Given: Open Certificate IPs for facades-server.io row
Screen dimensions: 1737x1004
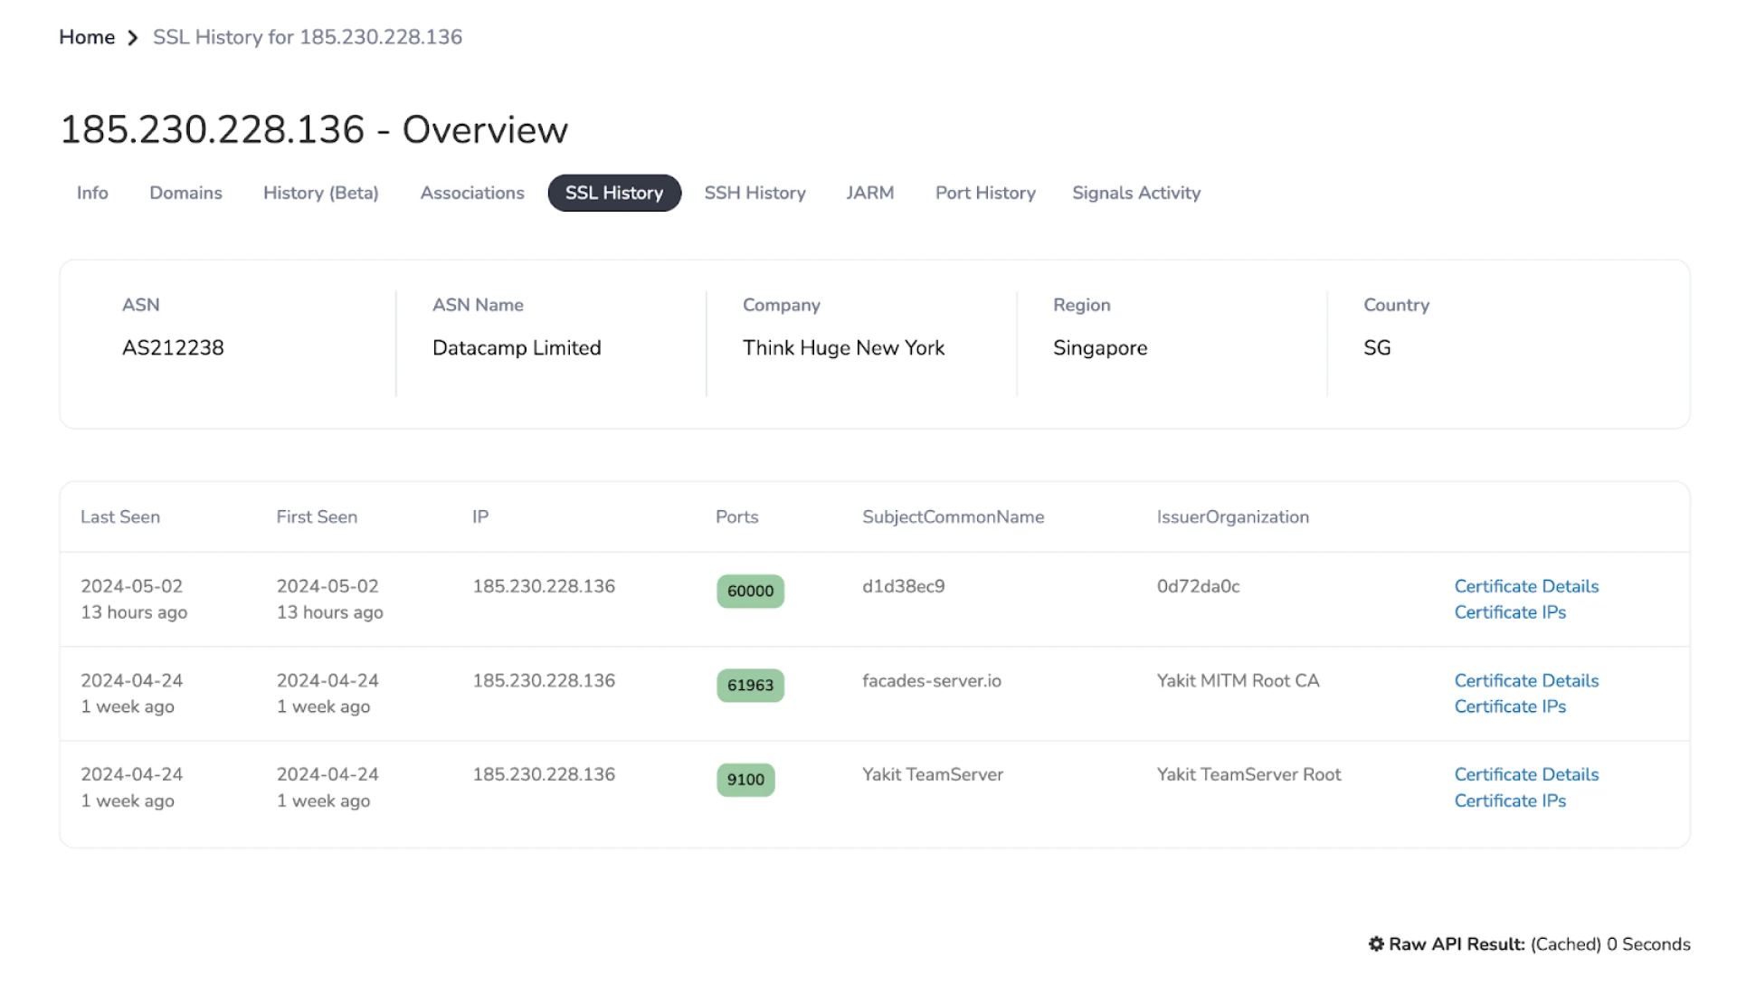Looking at the screenshot, I should [1510, 706].
